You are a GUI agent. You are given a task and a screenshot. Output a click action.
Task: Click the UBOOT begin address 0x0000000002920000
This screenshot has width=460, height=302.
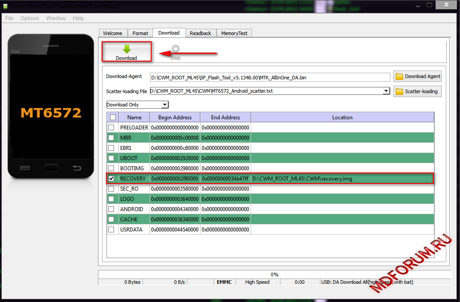tap(175, 158)
